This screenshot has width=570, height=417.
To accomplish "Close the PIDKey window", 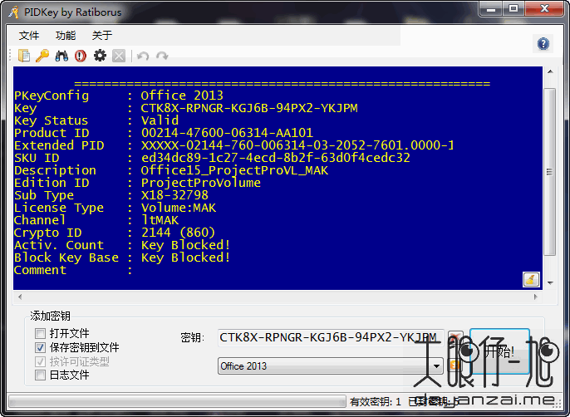I will click(544, 9).
